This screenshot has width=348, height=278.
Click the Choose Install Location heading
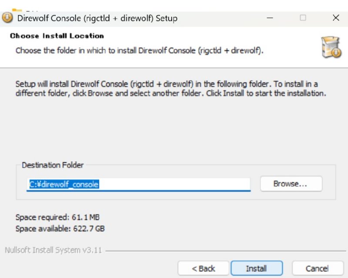click(x=57, y=36)
